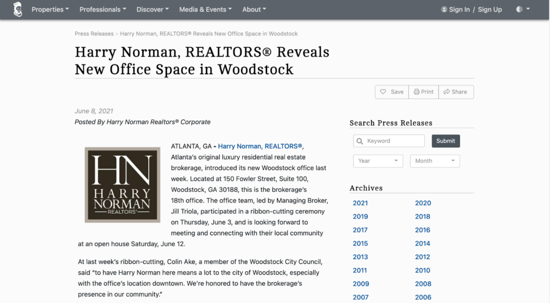This screenshot has width=550, height=303.
Task: Toggle the dark mode contrast icon
Action: click(519, 10)
